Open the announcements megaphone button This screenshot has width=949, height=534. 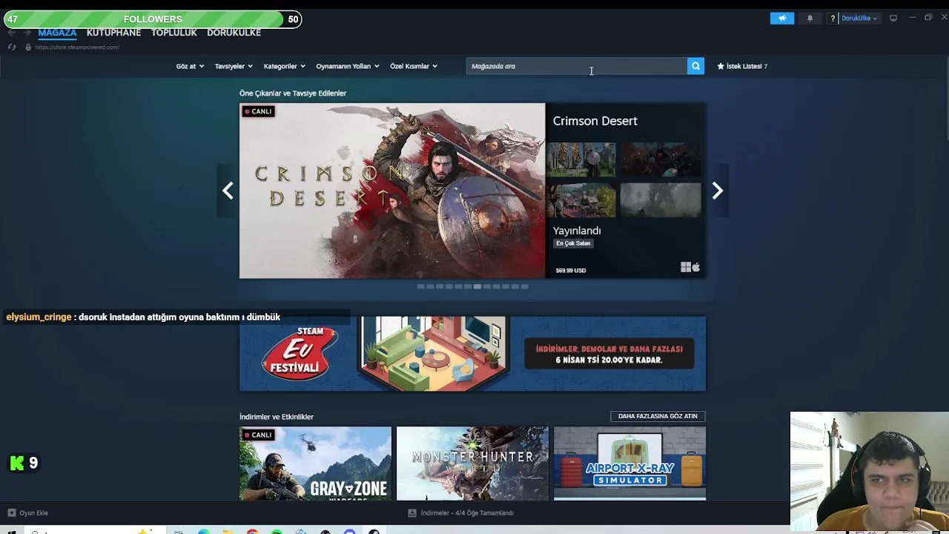pyautogui.click(x=781, y=18)
